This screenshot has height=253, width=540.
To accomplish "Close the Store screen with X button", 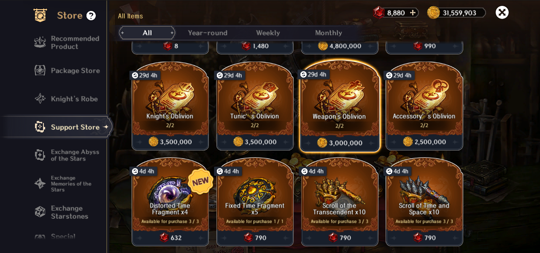I will pyautogui.click(x=502, y=13).
